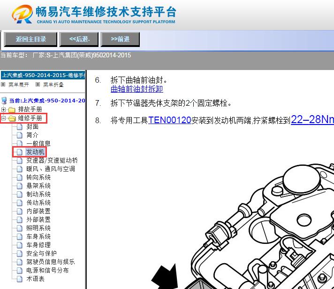Click the page icon beside 封面
The width and height of the screenshot is (334, 289).
[x=20, y=127]
